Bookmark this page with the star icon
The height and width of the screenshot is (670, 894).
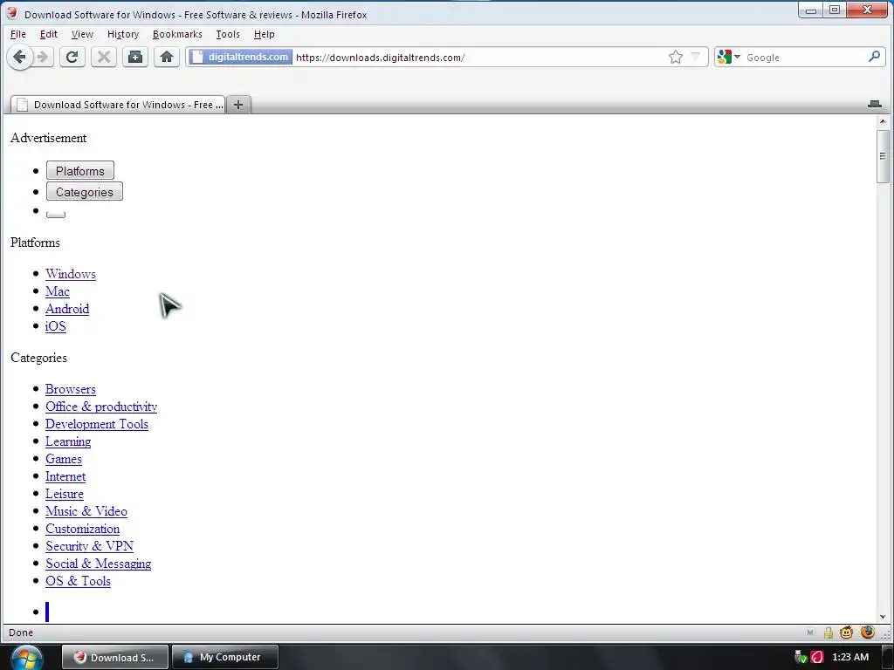[x=676, y=57]
